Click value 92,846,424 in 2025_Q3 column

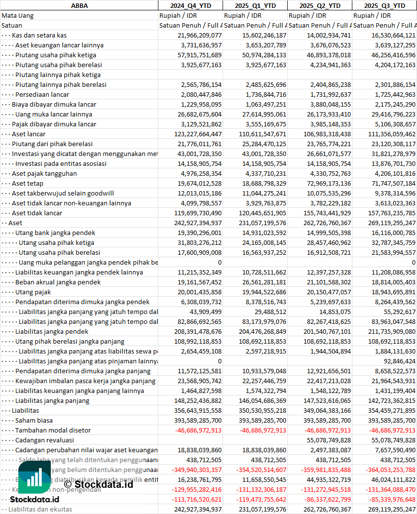(x=400, y=361)
